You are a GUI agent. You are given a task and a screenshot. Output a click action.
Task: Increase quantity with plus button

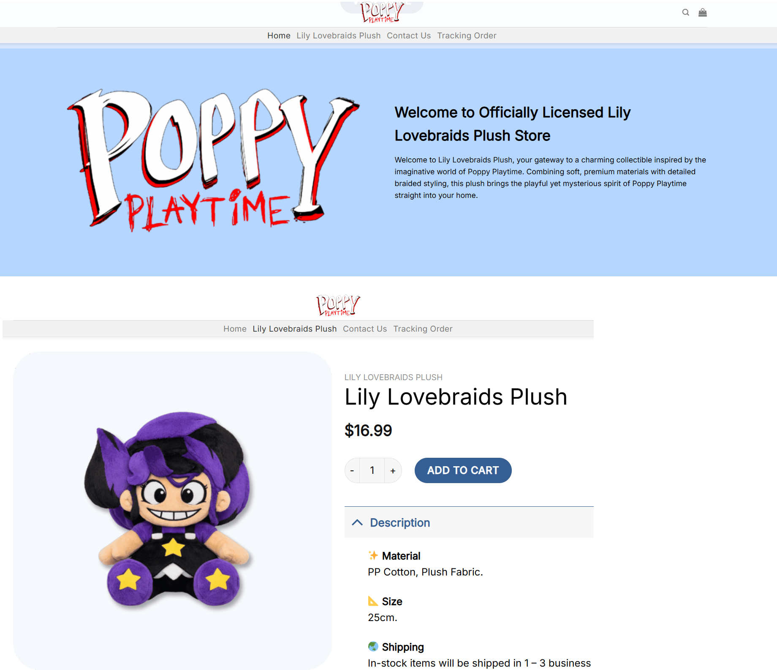point(393,470)
